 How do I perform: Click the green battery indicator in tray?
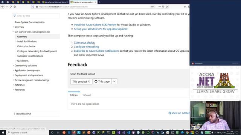208,132
